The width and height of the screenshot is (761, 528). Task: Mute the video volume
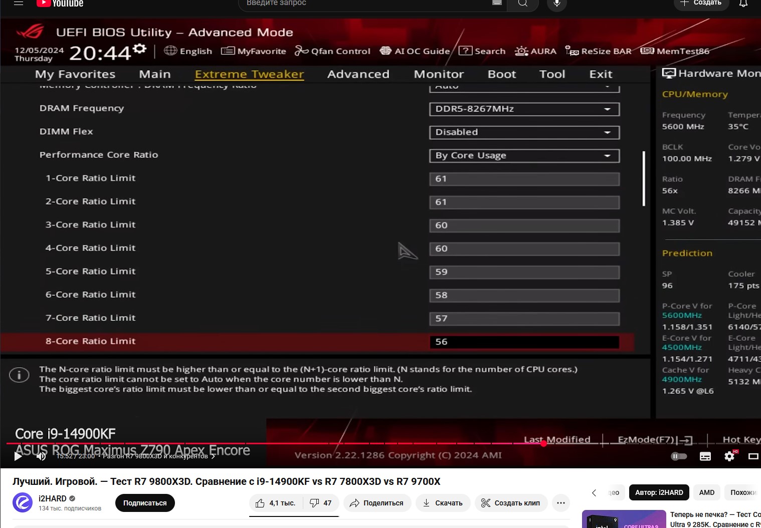(x=41, y=456)
